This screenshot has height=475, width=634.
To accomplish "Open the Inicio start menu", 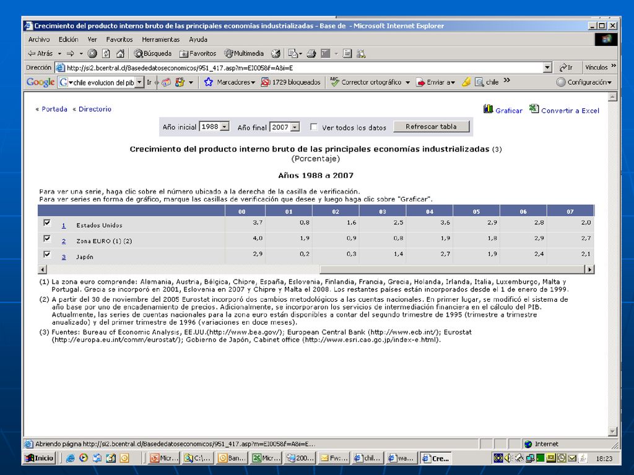I will [39, 458].
